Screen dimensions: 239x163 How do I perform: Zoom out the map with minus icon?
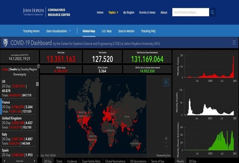(x=166, y=146)
